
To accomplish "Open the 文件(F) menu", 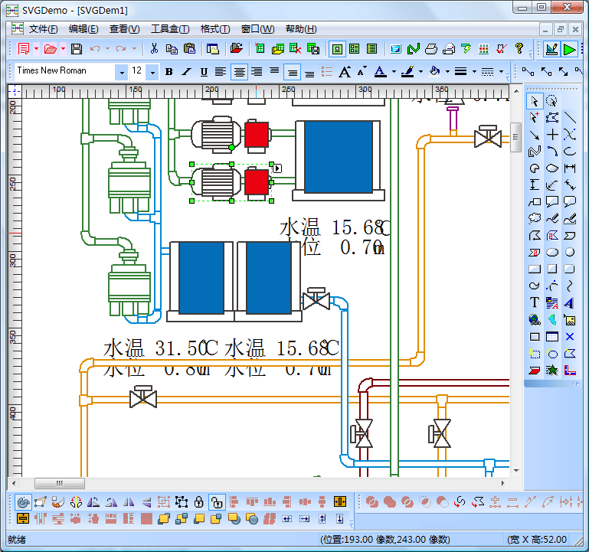I will [x=43, y=29].
